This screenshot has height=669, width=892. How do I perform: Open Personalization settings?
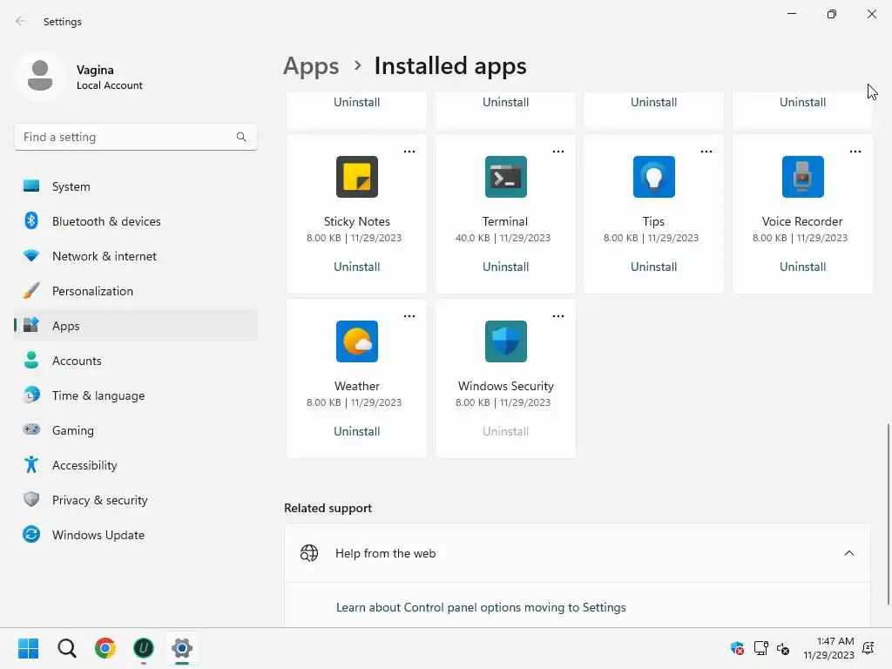tap(135, 291)
